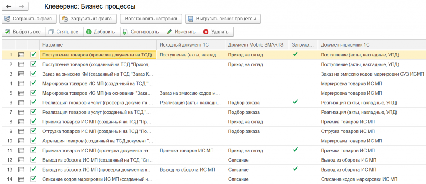Viewport: 426px width, 184px height.
Task: Click table icon in row 5
Action: (x=21, y=93)
